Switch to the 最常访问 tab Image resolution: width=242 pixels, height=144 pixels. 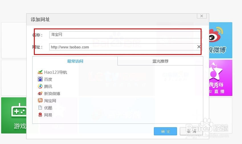point(75,61)
